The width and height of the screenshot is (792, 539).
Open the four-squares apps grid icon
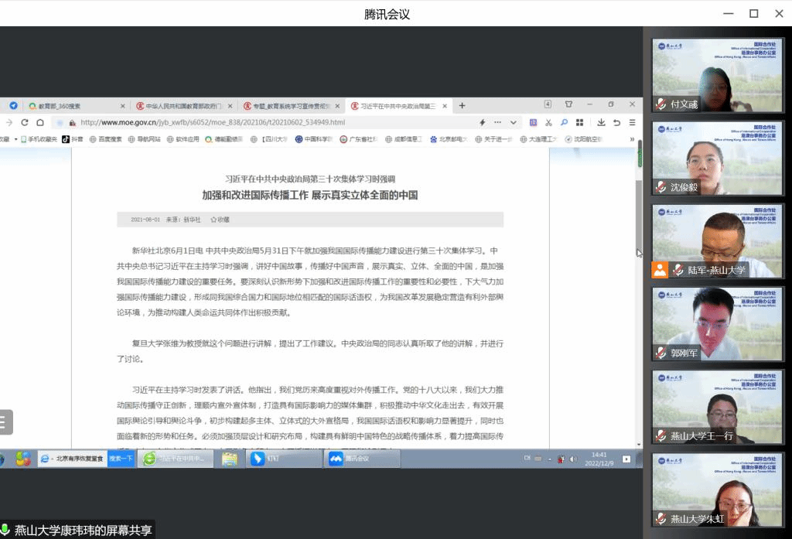pos(580,122)
